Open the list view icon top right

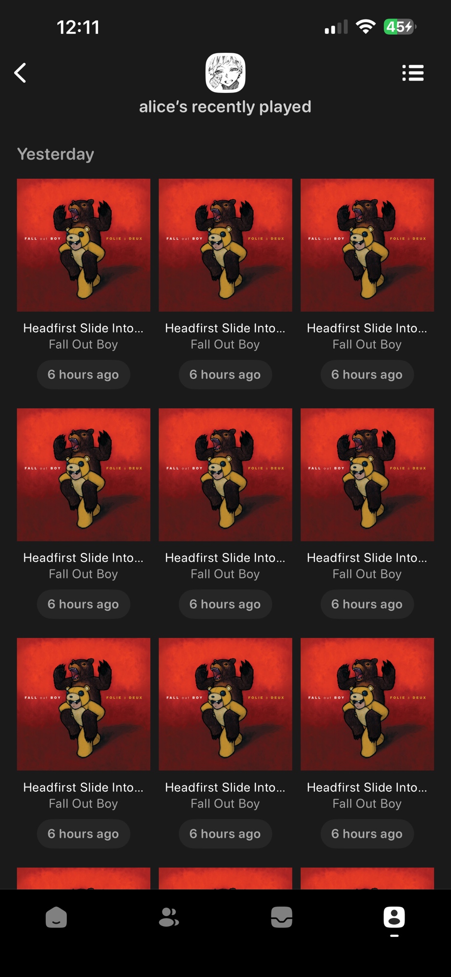pos(412,73)
